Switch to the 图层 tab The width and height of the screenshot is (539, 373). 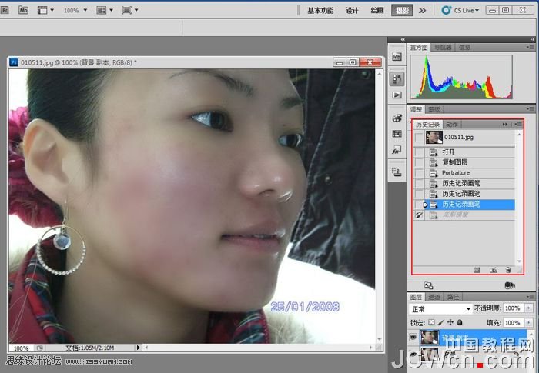(x=416, y=297)
